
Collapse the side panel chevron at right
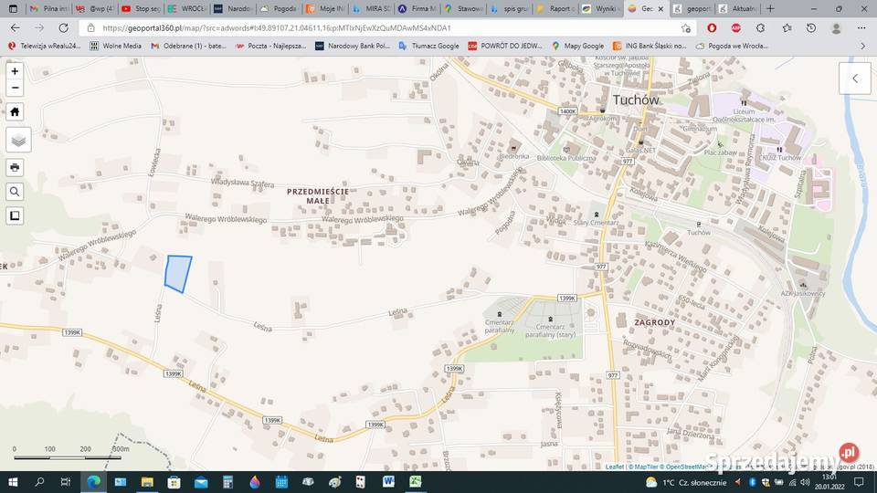pyautogui.click(x=855, y=79)
